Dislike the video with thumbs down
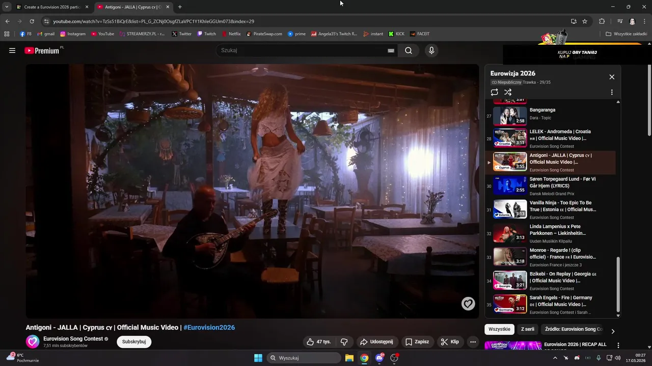Image resolution: width=652 pixels, height=366 pixels. (344, 342)
